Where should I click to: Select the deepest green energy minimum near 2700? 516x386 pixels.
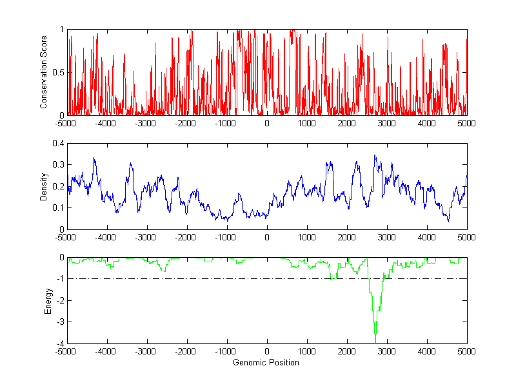click(375, 341)
